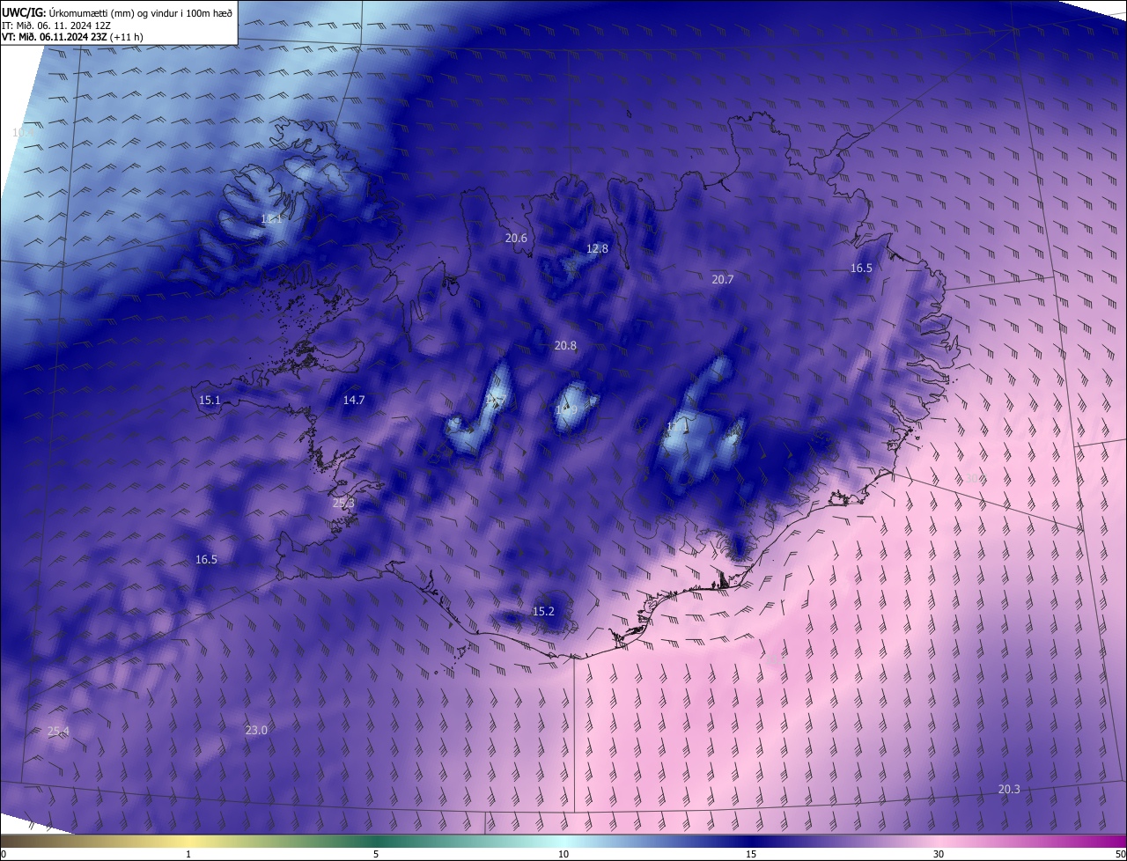Click the colour scale tick label 15
The width and height of the screenshot is (1127, 861).
751,854
